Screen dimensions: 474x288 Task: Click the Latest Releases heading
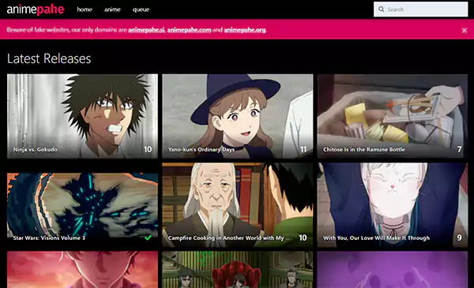tap(49, 58)
